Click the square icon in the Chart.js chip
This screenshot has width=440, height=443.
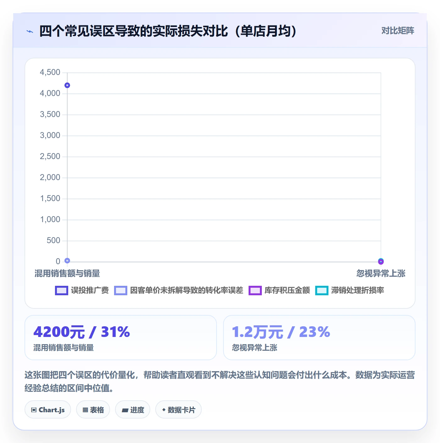pos(34,410)
